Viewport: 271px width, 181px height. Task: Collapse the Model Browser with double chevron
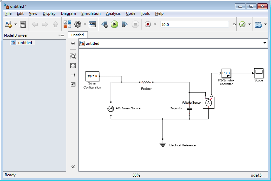point(73,167)
